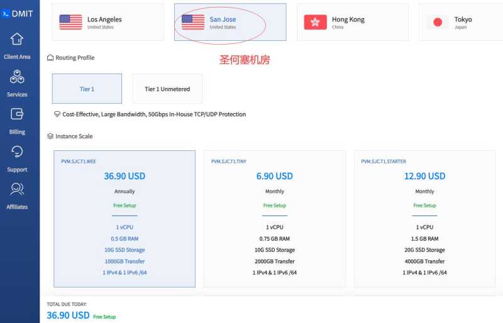Go to Client Area menu label
The image size is (503, 323).
click(x=17, y=57)
